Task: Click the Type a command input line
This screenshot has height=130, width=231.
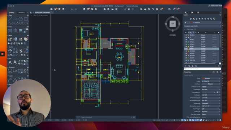Action: pos(106,117)
